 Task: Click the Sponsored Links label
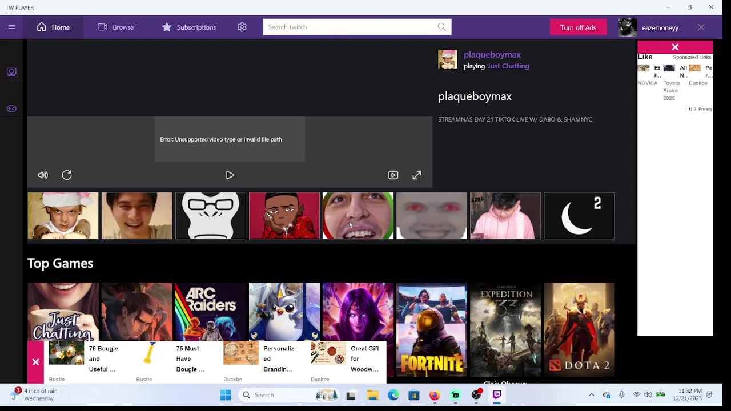click(692, 57)
